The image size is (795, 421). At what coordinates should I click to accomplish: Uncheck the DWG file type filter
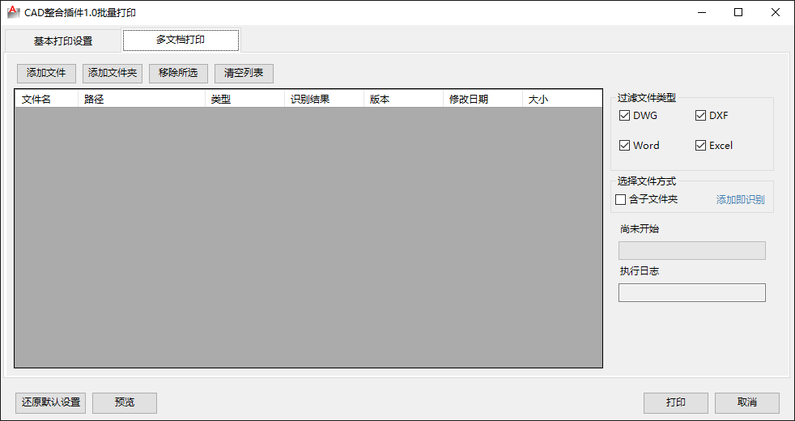638,116
